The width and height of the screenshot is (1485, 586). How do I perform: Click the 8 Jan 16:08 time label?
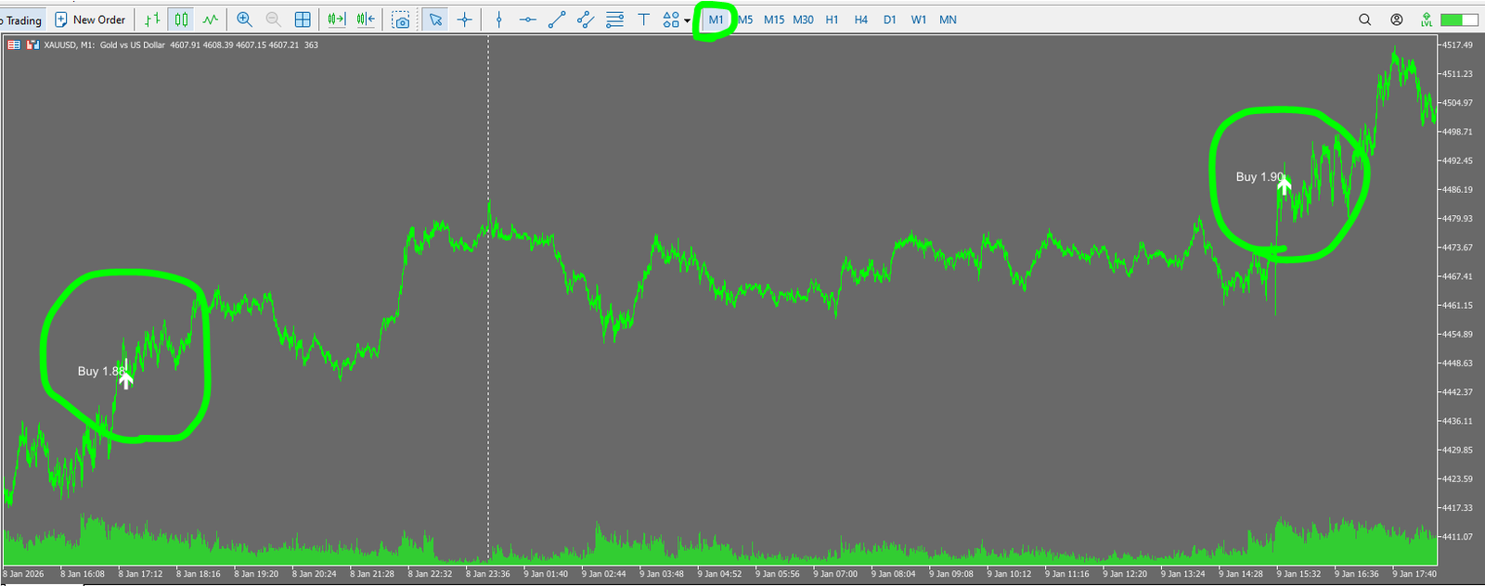pos(83,574)
